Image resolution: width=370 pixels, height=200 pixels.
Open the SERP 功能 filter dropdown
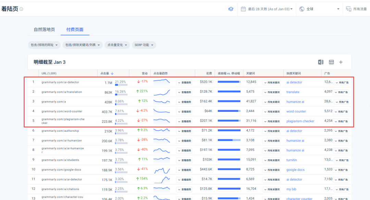(x=144, y=45)
